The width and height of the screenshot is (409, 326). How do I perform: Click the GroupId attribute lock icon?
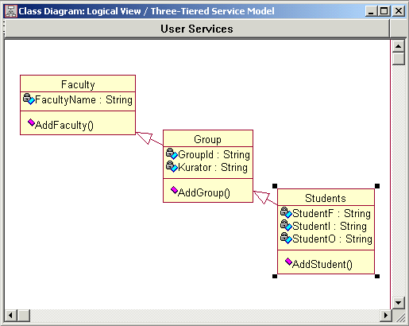(x=172, y=153)
